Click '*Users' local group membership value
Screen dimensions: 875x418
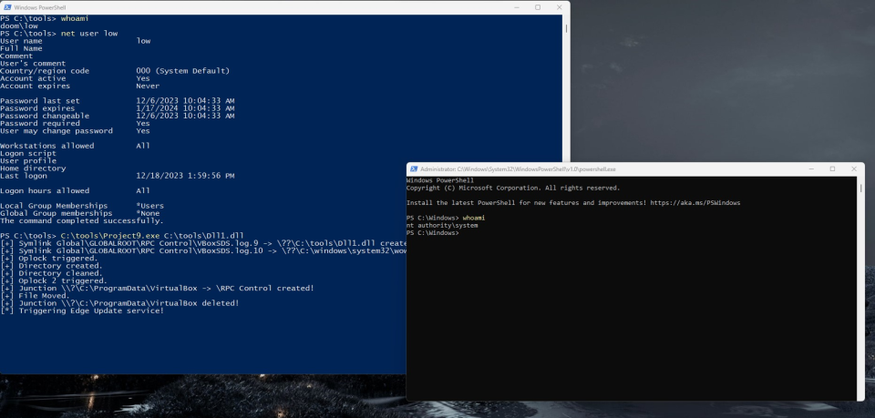[150, 206]
